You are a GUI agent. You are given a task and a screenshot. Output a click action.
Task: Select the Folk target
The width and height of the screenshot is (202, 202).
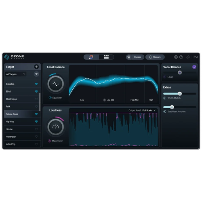22,107
